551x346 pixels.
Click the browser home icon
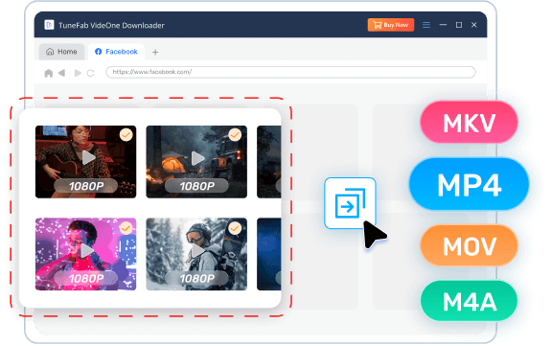click(x=49, y=73)
